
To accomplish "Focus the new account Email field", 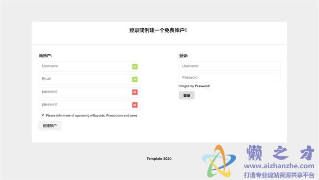I will tap(89, 79).
